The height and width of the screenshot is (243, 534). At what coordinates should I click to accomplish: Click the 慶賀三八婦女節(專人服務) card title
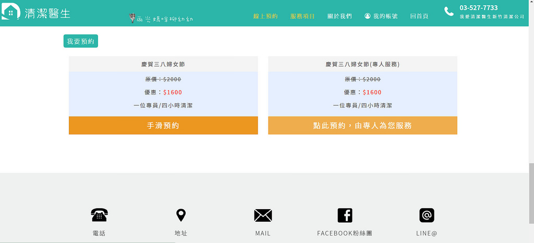pos(362,65)
